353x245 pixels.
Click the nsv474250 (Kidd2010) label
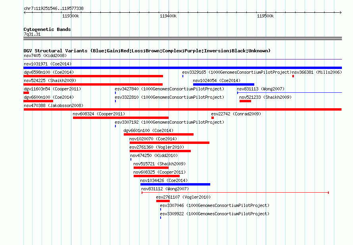coord(154,155)
